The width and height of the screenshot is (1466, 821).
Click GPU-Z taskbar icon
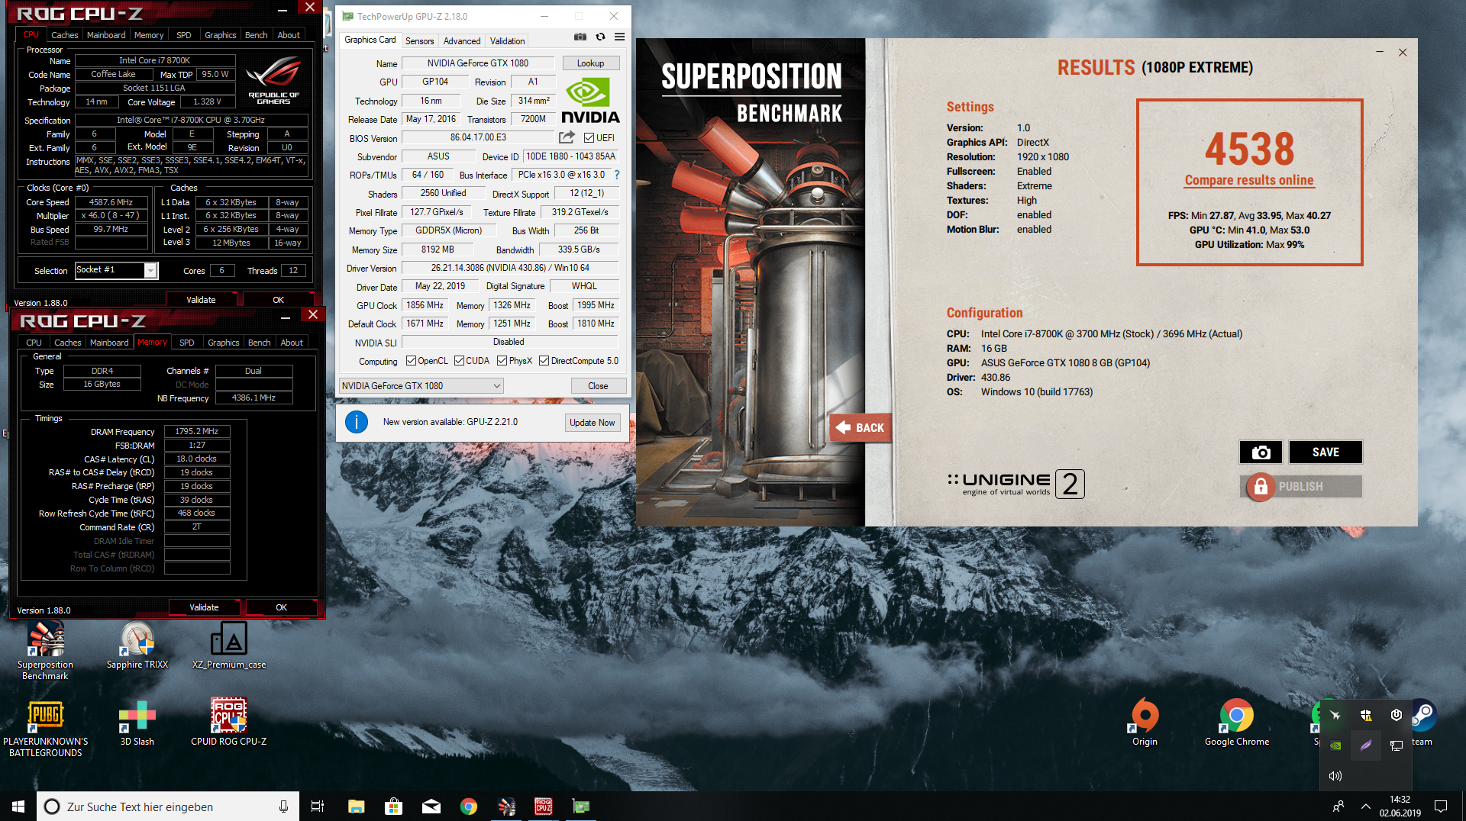click(581, 807)
